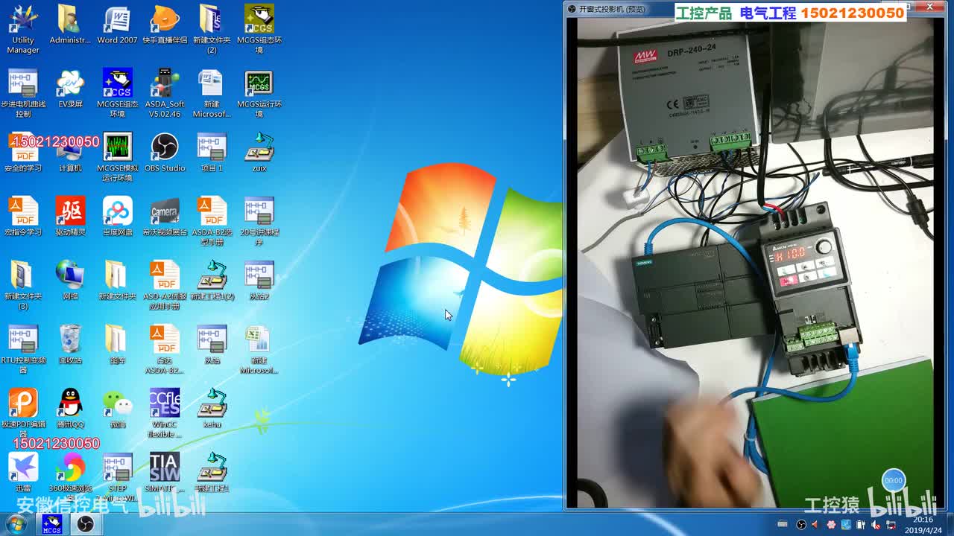This screenshot has width=954, height=536.
Task: Launch the 希沃视频展台 Camera shortcut
Action: coord(165,217)
